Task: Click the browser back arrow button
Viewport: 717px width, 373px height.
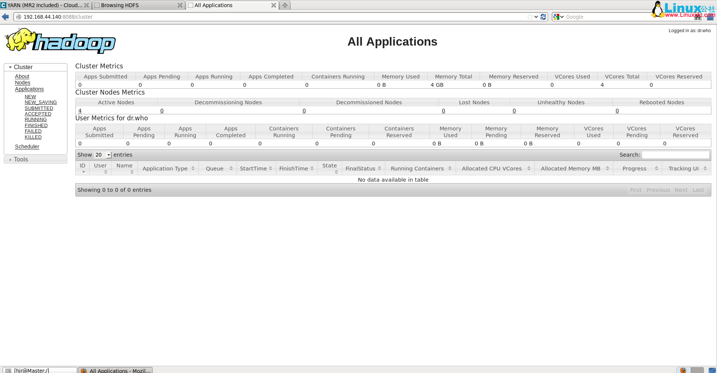Action: [6, 17]
